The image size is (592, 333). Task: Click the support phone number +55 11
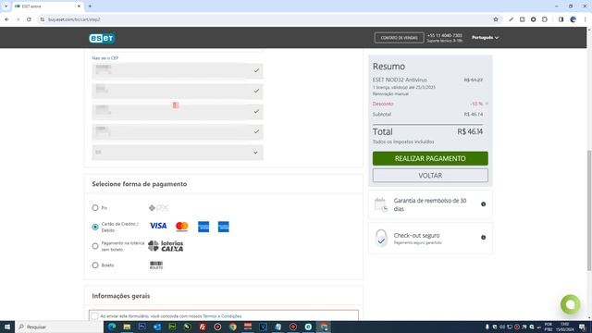[x=445, y=35]
